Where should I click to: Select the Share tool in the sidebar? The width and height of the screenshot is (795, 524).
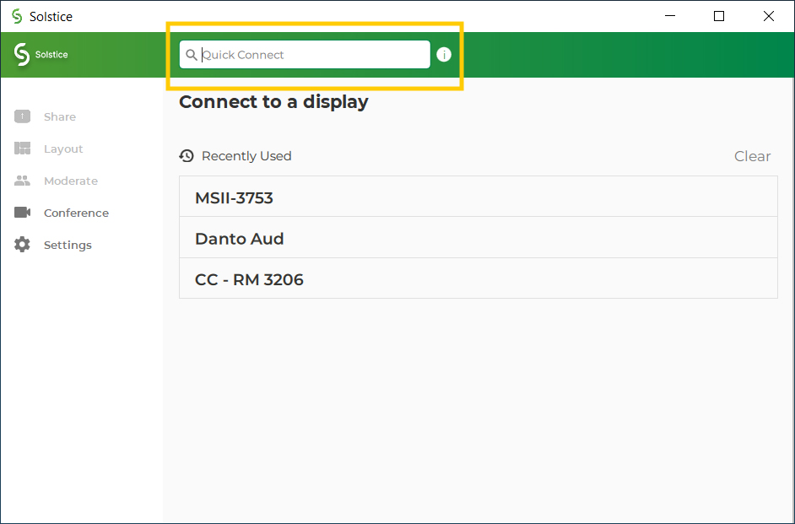21,116
